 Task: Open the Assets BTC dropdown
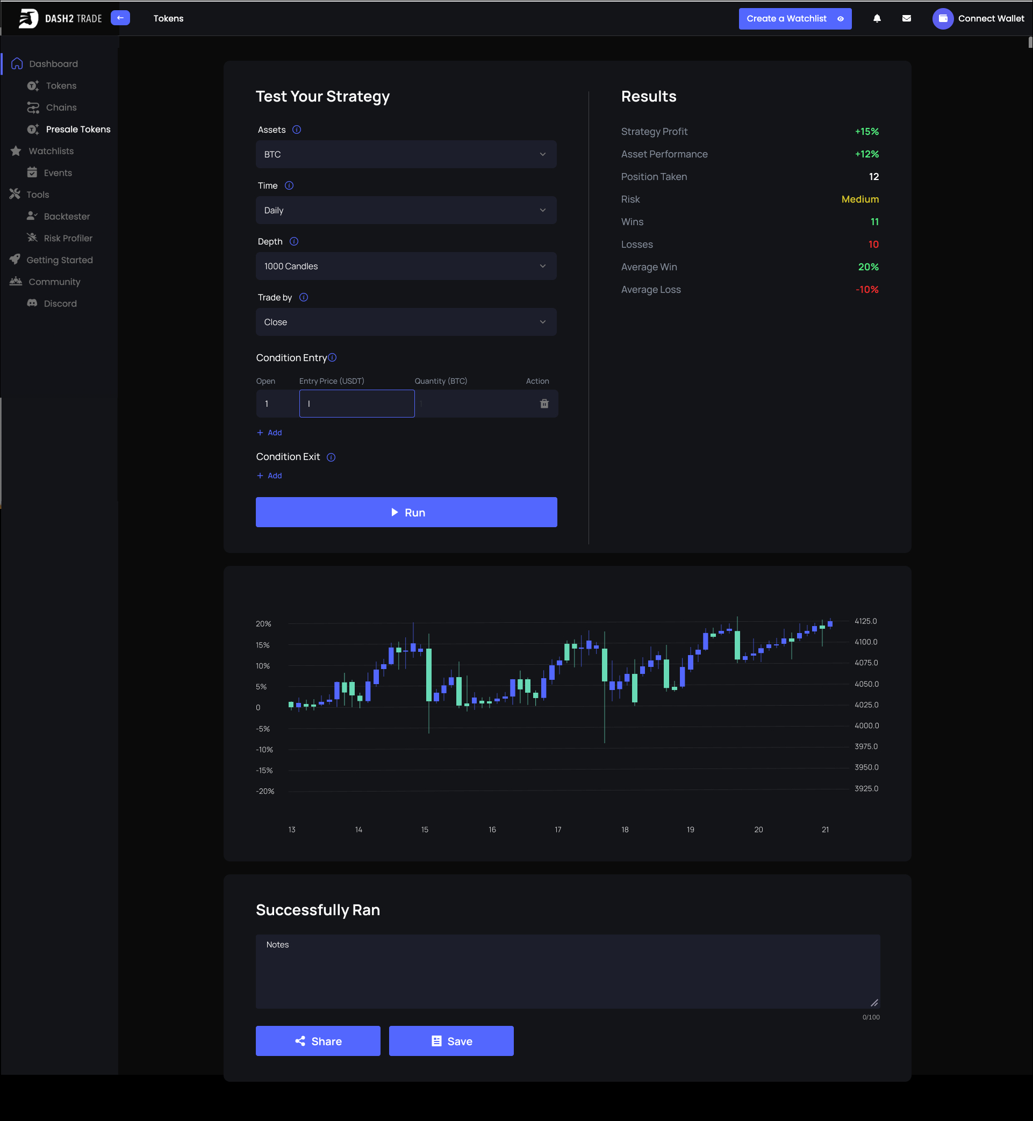point(406,154)
